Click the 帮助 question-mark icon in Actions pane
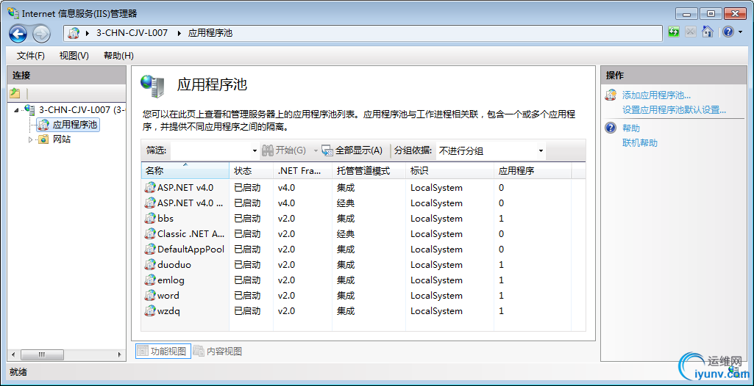This screenshot has width=754, height=386. pos(611,128)
